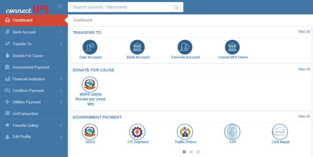Click the Dashboard breadcrumb text
The width and height of the screenshot is (313, 157).
tap(83, 20)
